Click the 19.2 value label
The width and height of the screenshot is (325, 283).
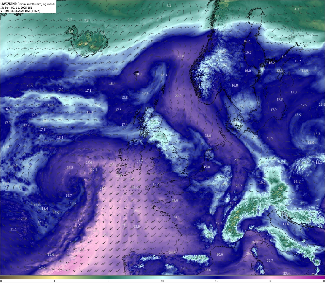tap(219, 223)
